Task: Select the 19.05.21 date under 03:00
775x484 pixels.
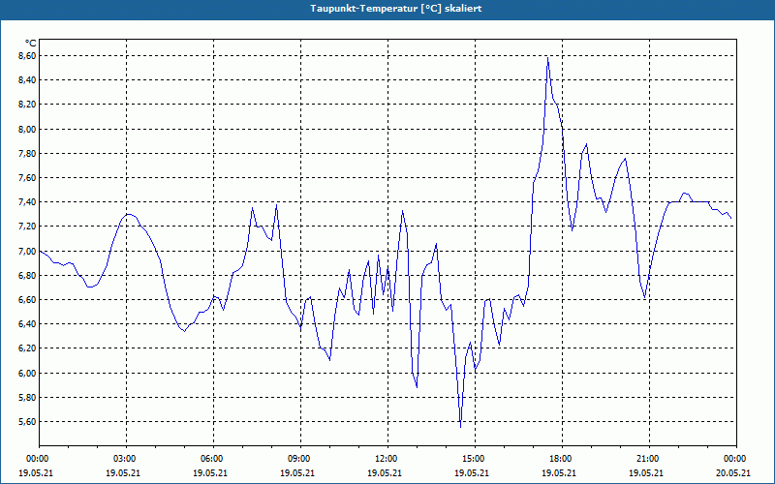Action: tap(123, 472)
